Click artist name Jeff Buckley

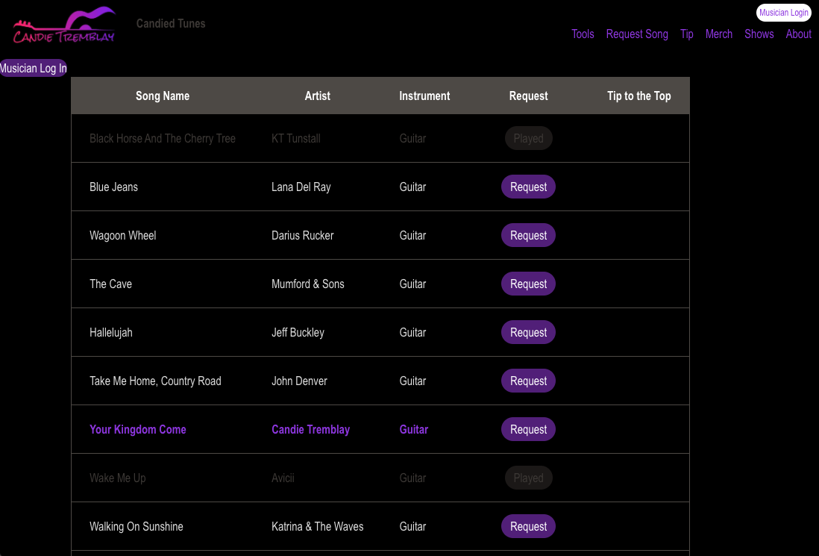[x=298, y=332]
